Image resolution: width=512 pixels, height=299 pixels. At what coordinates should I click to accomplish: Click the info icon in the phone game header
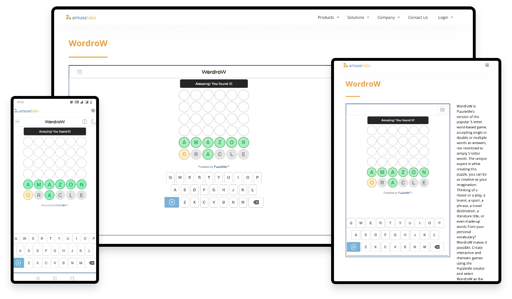(84, 122)
